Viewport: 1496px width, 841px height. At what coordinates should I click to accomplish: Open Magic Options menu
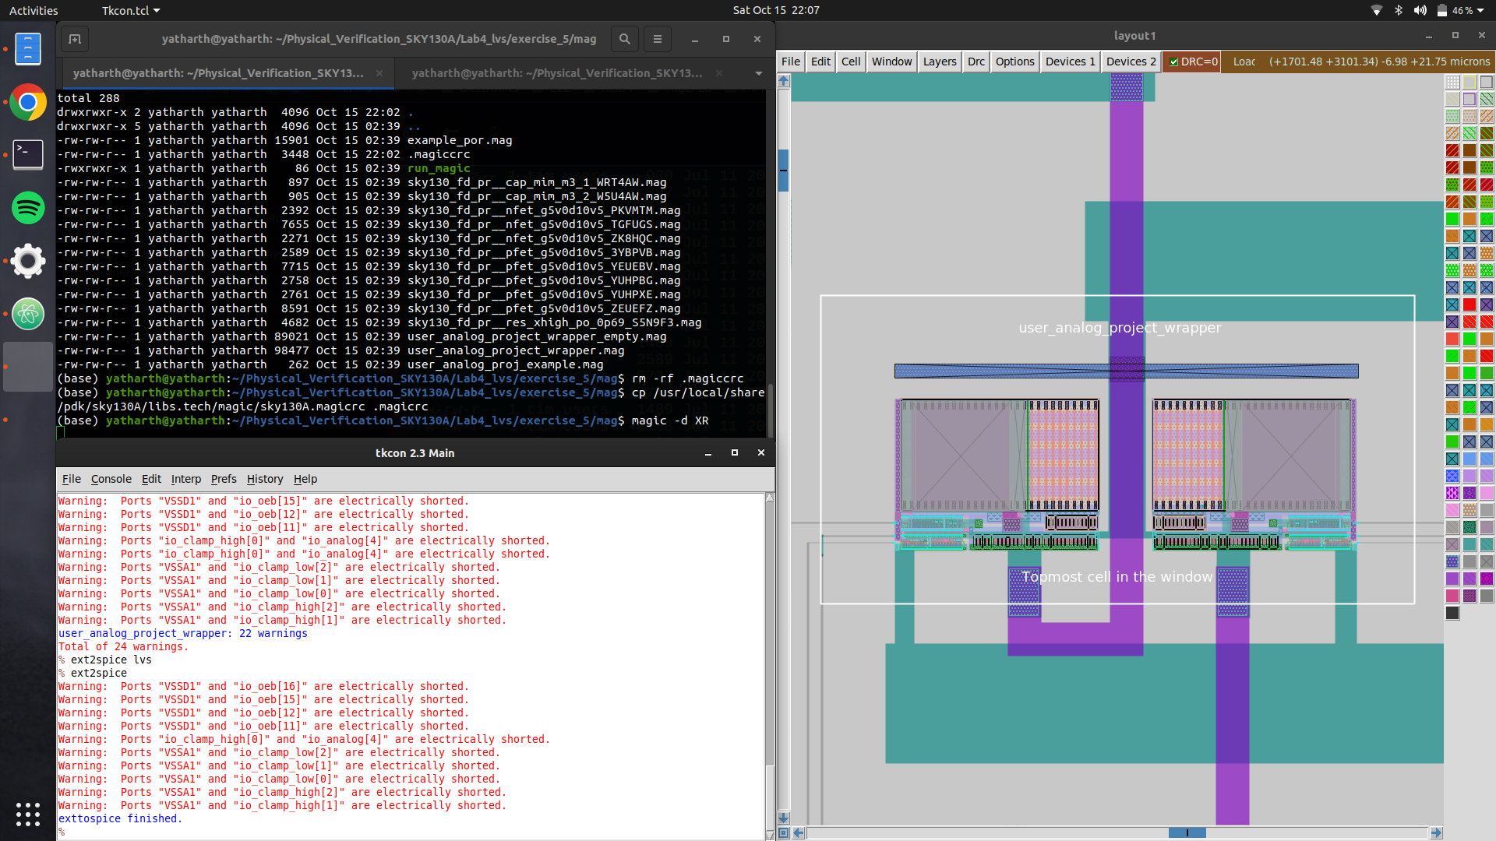(x=1015, y=62)
